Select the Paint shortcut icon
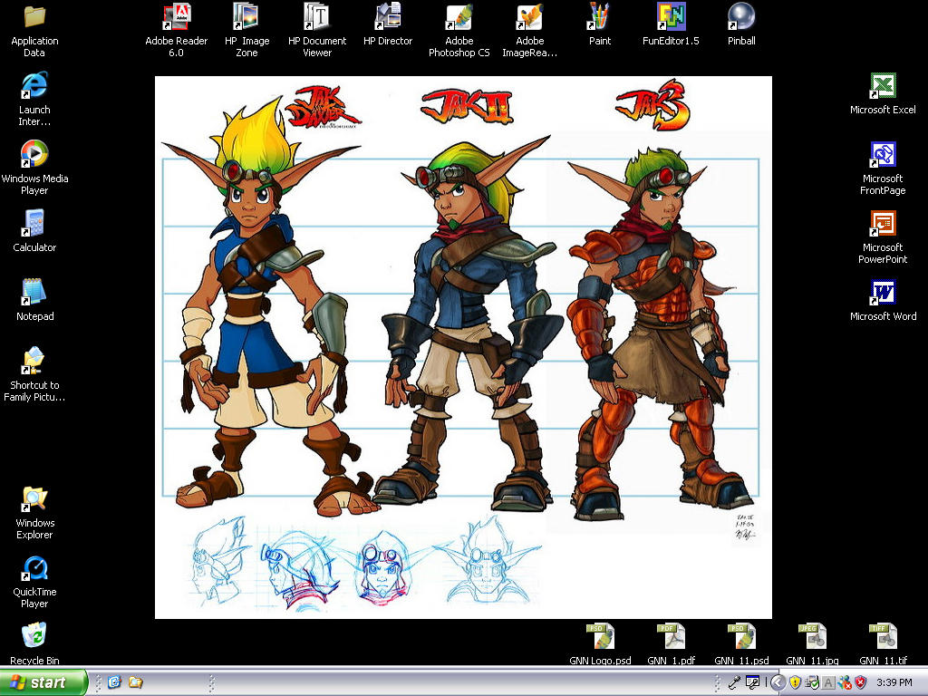 600,24
